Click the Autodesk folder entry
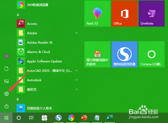The width and height of the screenshot is (168, 123). [x=48, y=80]
